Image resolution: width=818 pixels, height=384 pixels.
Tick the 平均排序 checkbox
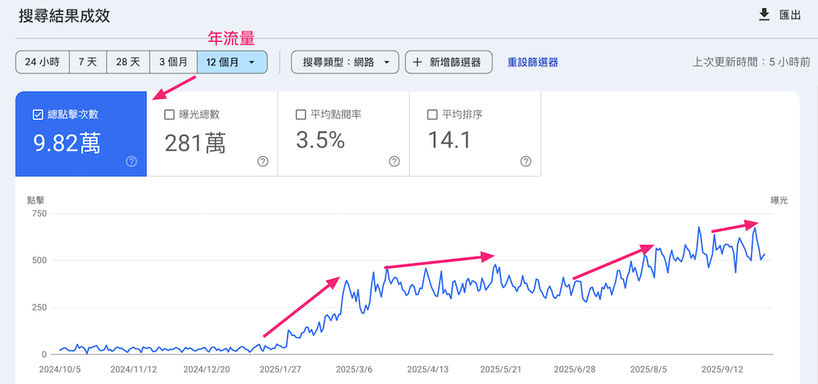[x=432, y=115]
